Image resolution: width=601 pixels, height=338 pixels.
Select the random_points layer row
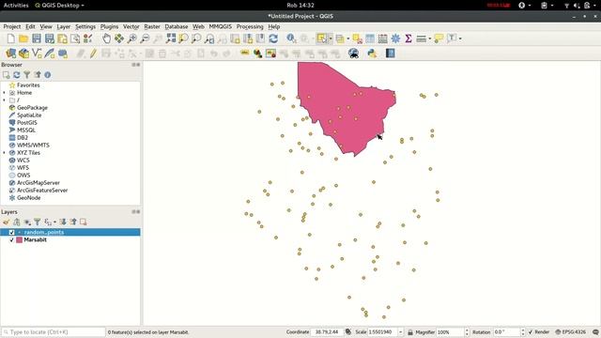point(70,232)
